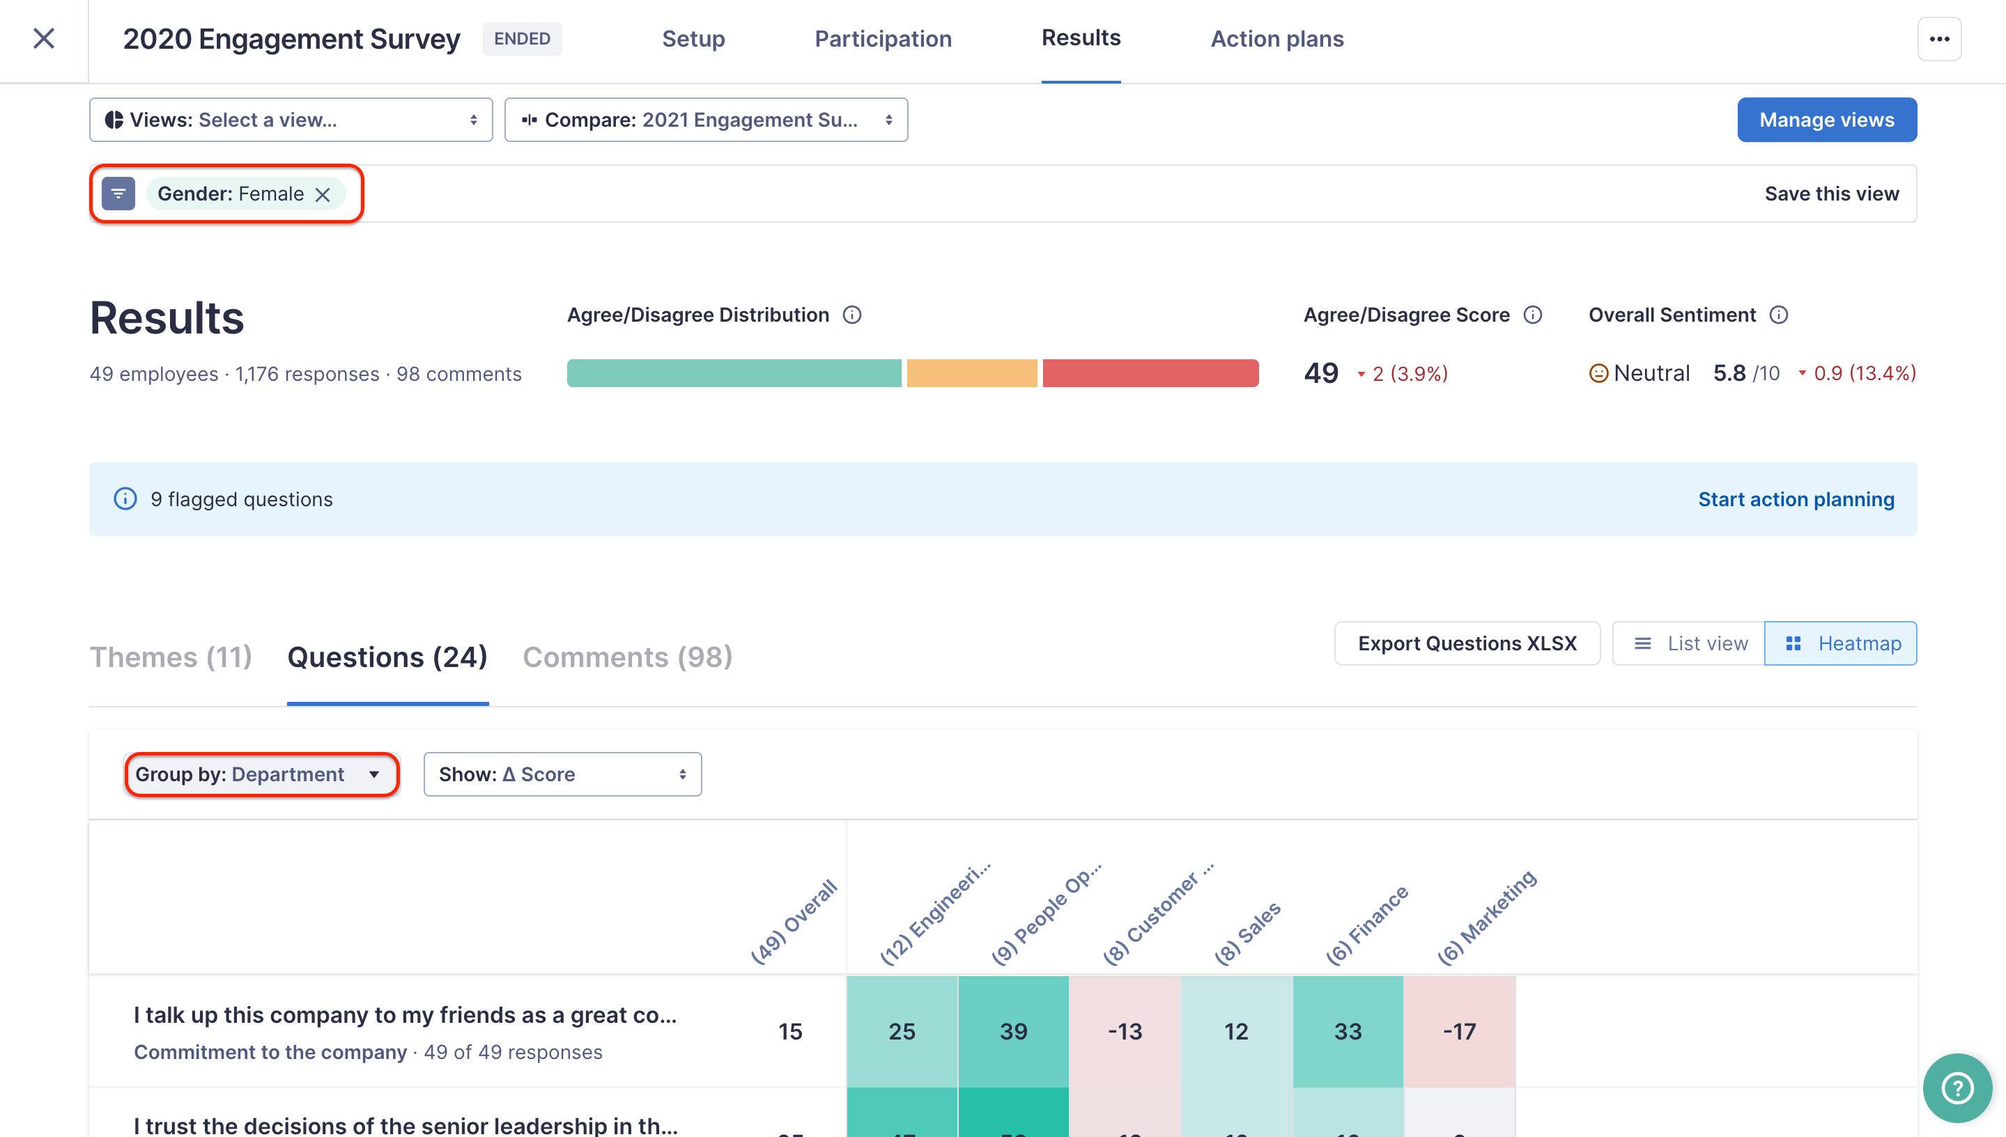Show info for Agree/Disagree Score
2006x1137 pixels.
point(1532,315)
